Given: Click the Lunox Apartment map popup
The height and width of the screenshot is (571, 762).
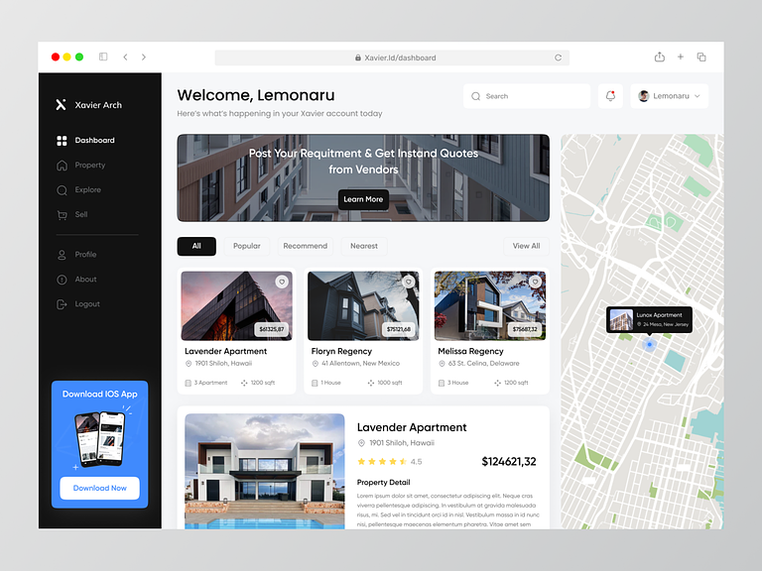Looking at the screenshot, I should pos(649,319).
